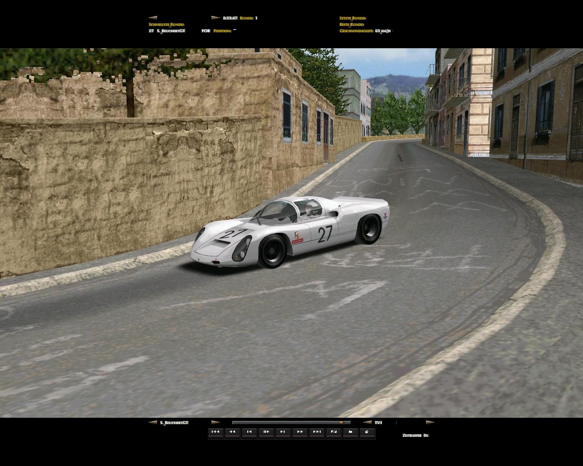Skip to the end of the replay
583x466 pixels.
pos(317,432)
